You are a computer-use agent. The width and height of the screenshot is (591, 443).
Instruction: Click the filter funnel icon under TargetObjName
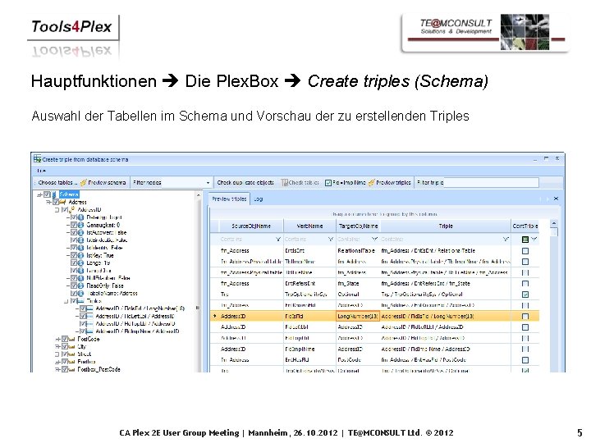click(374, 240)
